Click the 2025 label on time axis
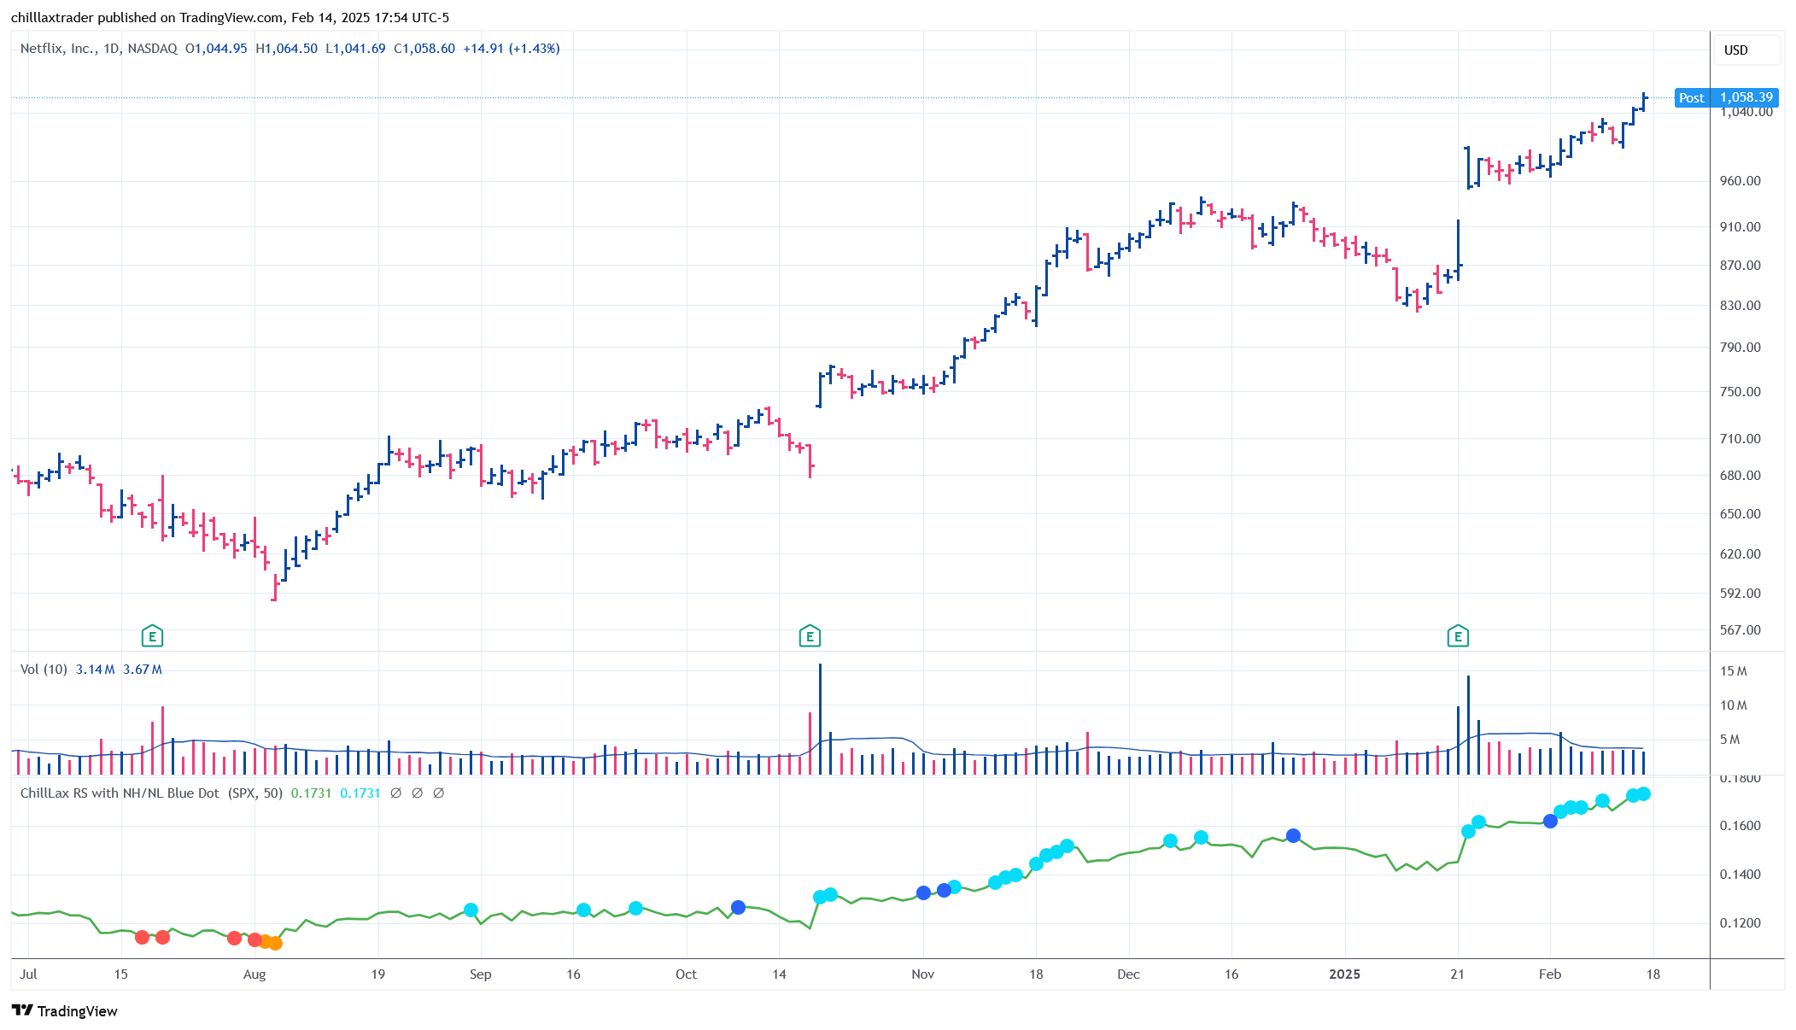This screenshot has height=1030, width=1796. (x=1345, y=974)
